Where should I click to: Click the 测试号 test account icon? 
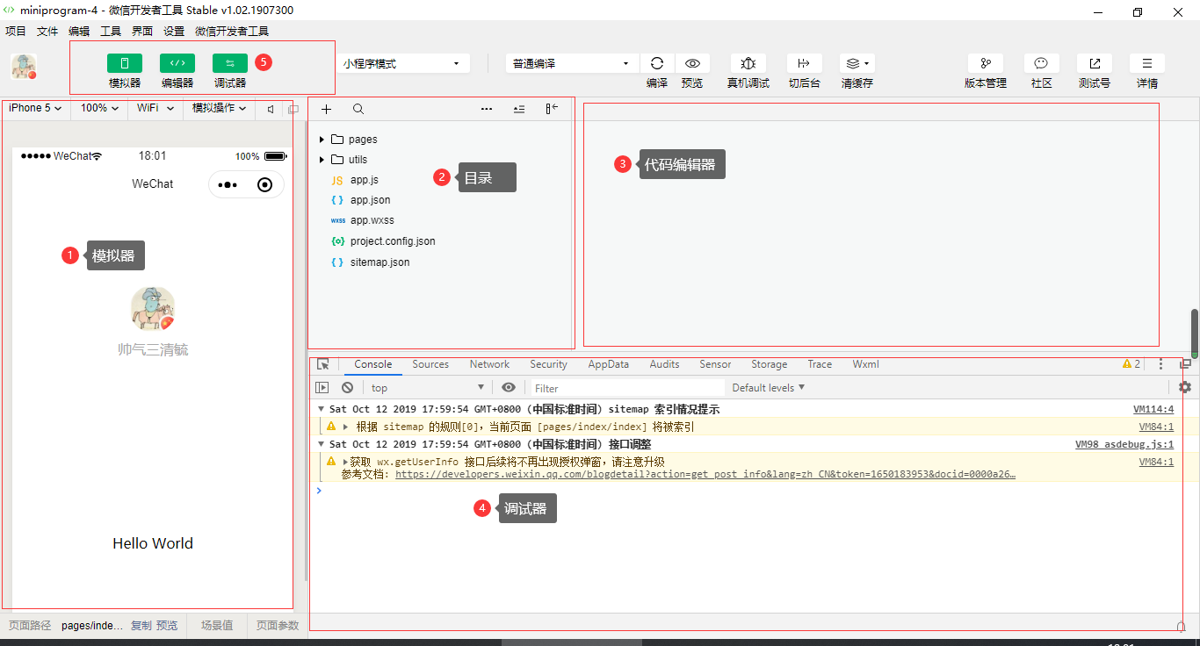point(1095,63)
